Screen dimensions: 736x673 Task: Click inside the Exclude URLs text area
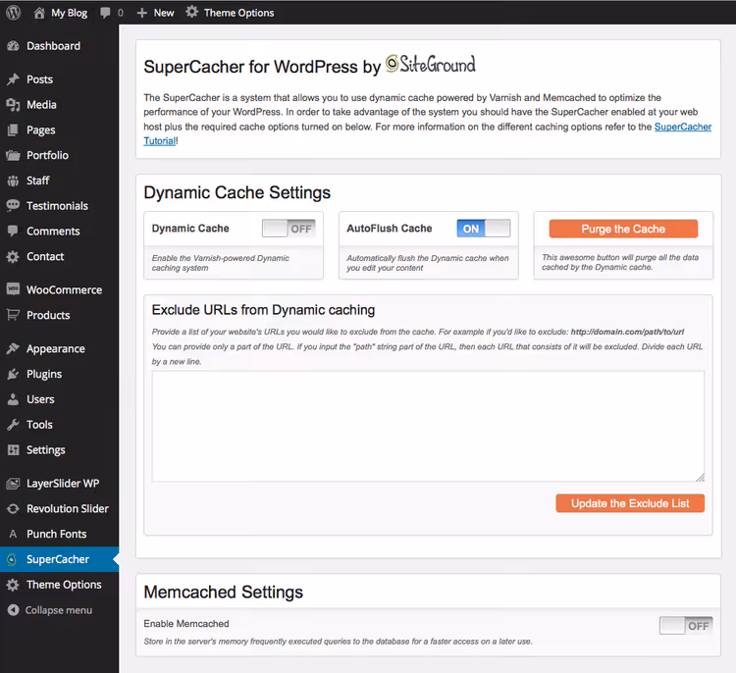(x=428, y=426)
